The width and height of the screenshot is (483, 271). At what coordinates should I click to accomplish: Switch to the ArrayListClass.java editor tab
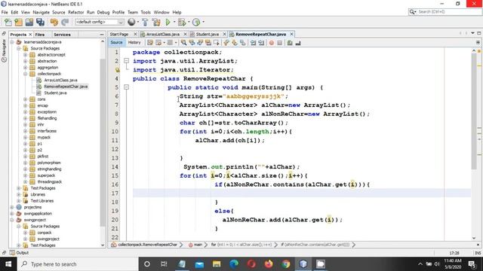[x=163, y=34]
